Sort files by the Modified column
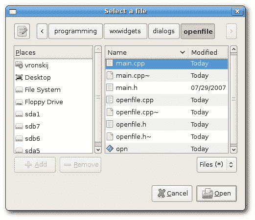The height and width of the screenshot is (220, 255). point(208,52)
